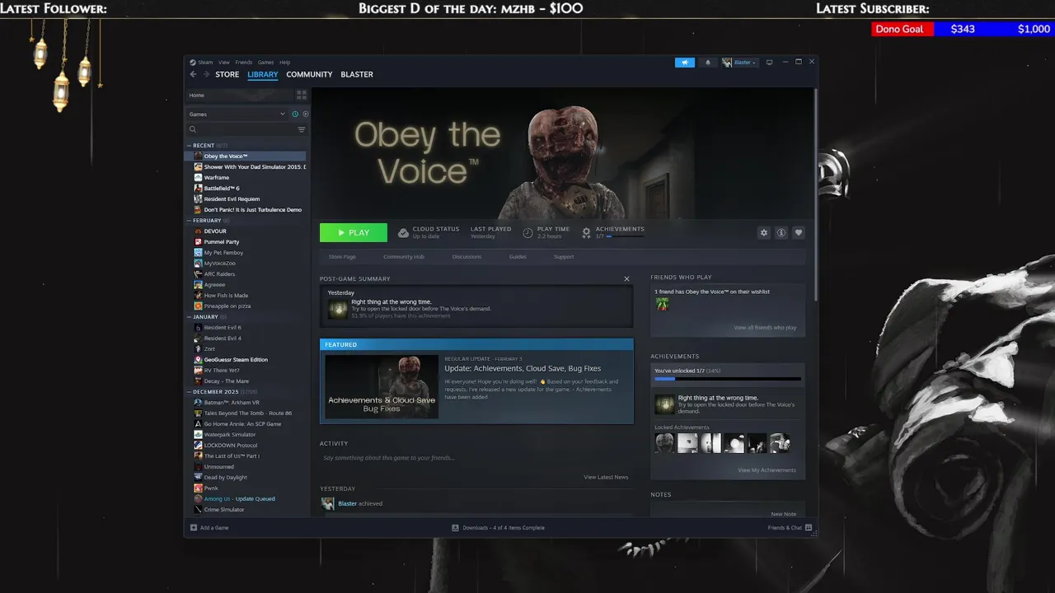Open the Update: Achievements, Cloud Save news title

coord(523,368)
